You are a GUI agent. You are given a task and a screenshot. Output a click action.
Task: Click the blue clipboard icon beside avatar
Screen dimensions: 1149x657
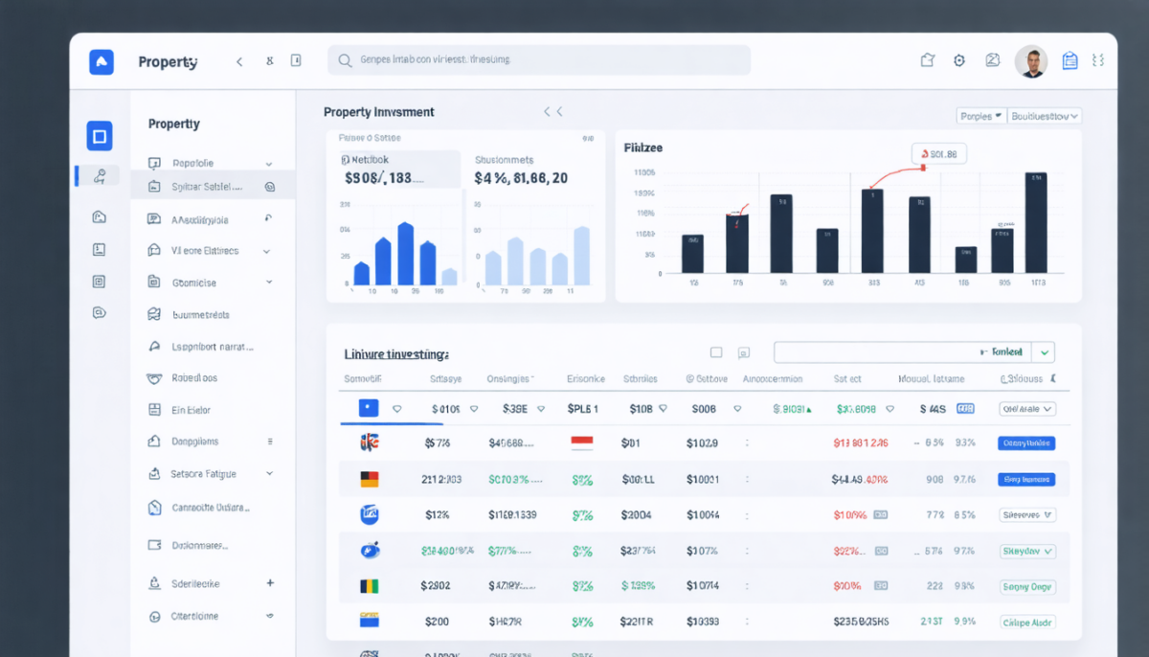pyautogui.click(x=1070, y=60)
